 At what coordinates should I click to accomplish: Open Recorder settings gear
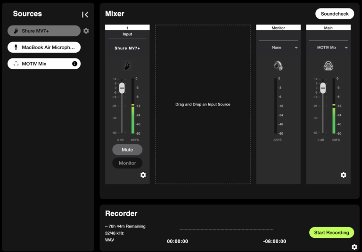point(354,247)
